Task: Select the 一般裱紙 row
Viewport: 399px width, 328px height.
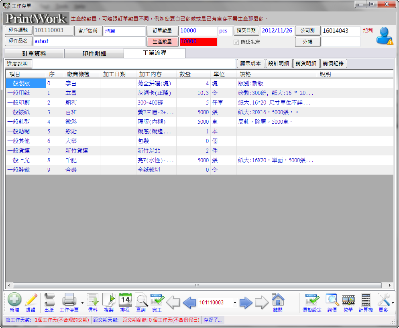Action: pos(199,112)
